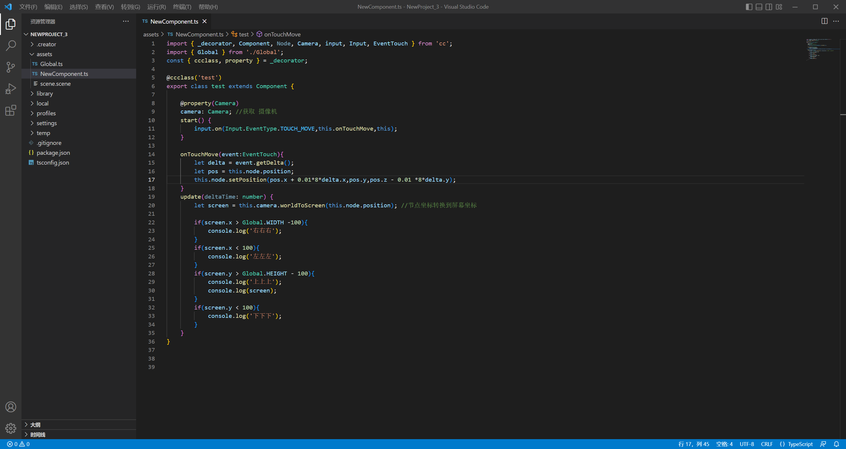Open the Manage gear menu
This screenshot has height=449, width=846.
10,428
